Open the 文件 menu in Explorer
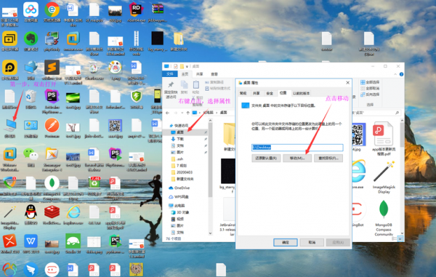 click(169, 74)
